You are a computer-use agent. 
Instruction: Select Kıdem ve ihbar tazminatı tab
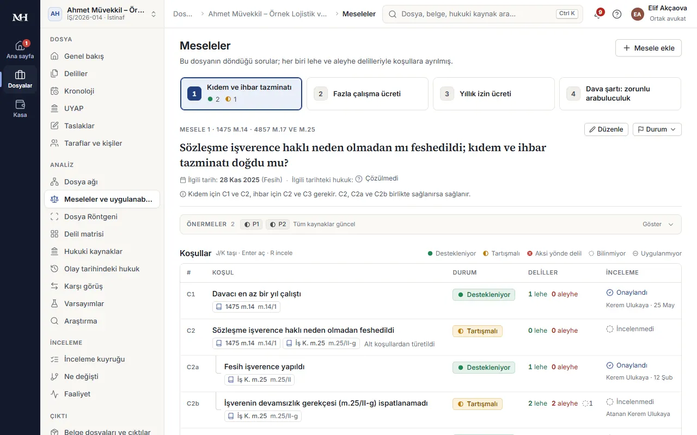tap(241, 94)
